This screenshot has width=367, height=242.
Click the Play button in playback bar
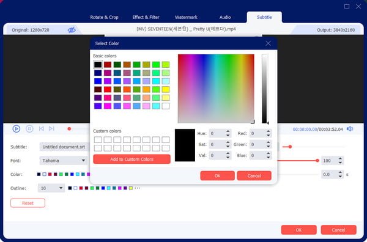click(16, 129)
